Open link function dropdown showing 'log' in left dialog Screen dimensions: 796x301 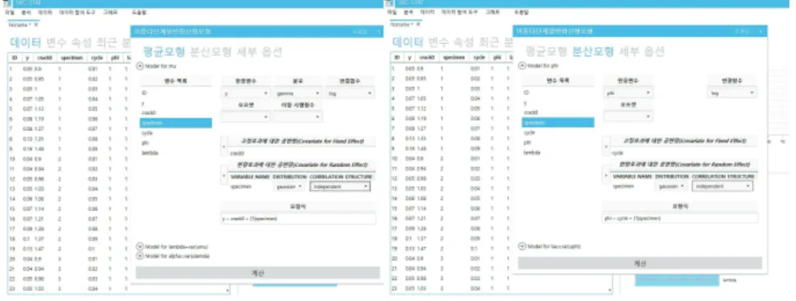[x=350, y=93]
